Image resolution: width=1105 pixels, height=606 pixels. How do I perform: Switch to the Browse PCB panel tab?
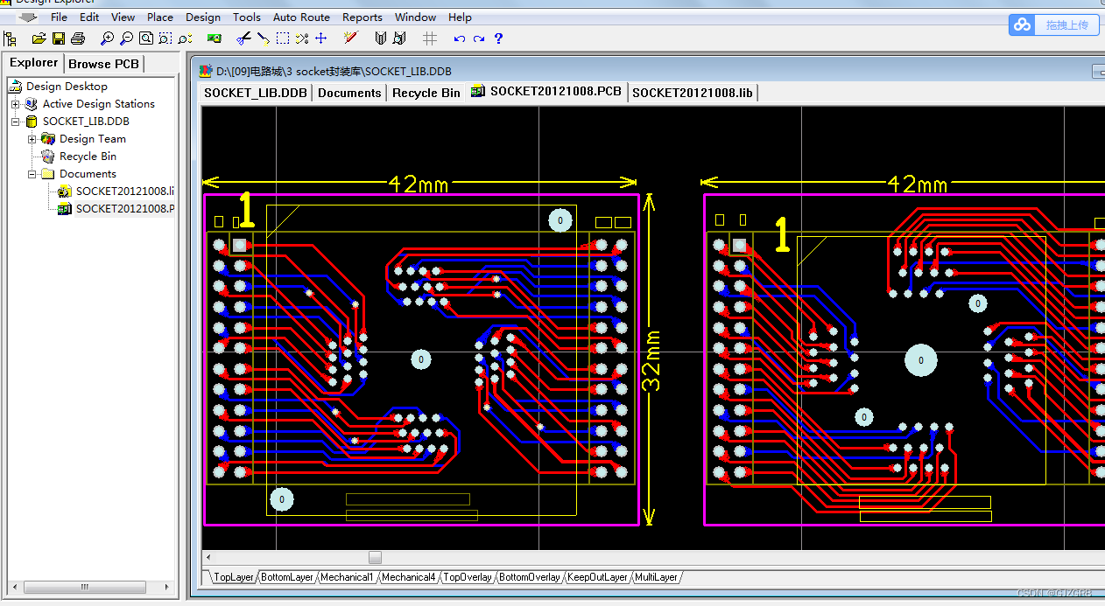point(103,62)
